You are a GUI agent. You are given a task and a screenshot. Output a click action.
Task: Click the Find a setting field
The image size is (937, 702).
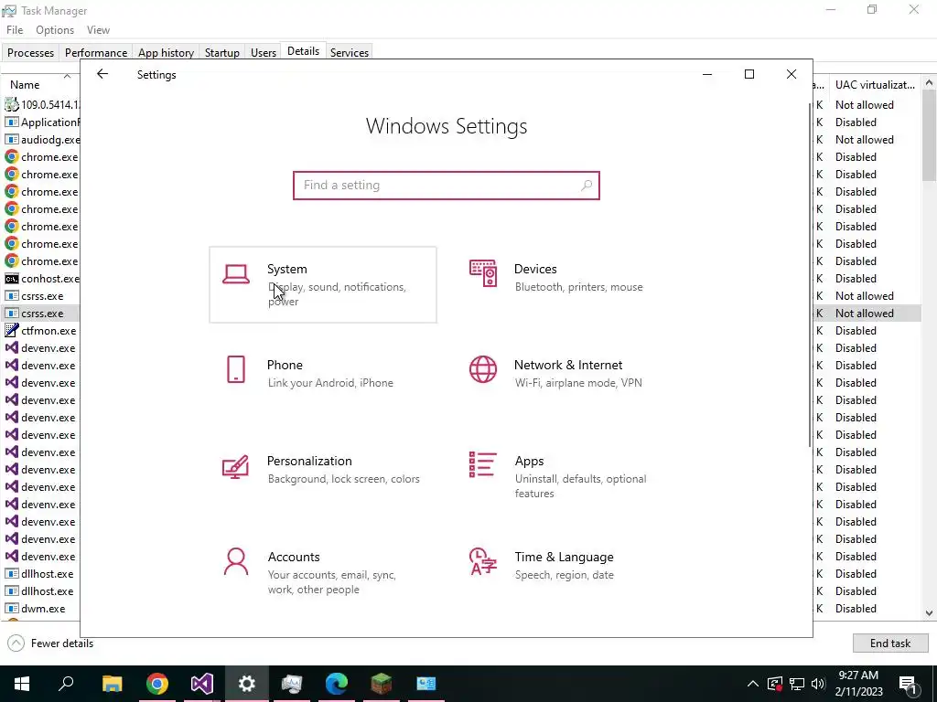[x=447, y=185]
